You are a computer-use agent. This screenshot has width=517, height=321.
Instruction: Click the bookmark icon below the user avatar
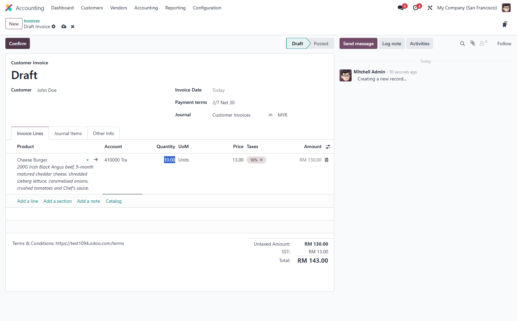point(505,24)
